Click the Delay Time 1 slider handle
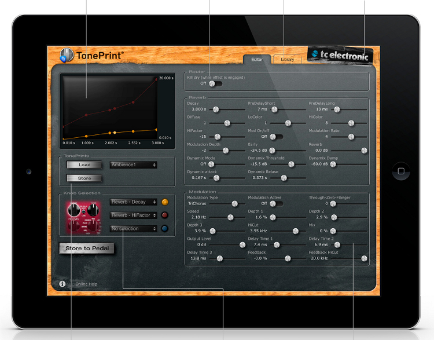 (277, 244)
